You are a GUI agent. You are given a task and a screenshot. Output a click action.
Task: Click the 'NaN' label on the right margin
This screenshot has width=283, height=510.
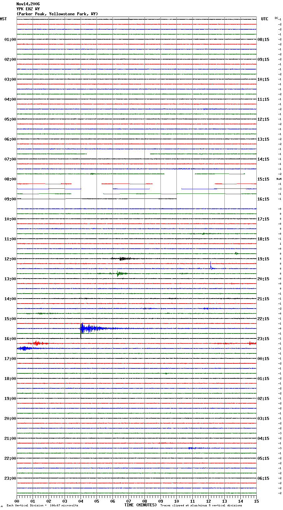point(279,179)
